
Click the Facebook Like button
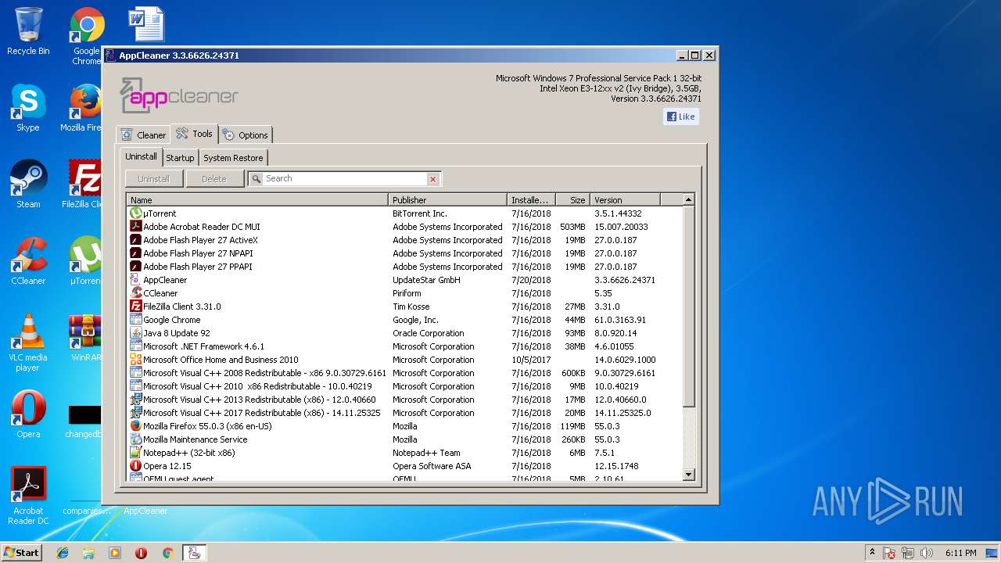(680, 117)
